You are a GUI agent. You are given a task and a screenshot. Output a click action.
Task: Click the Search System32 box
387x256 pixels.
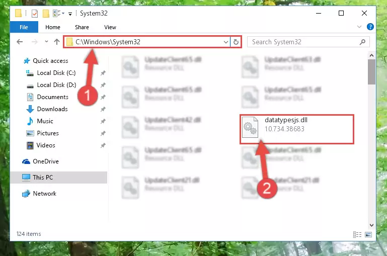click(x=308, y=42)
